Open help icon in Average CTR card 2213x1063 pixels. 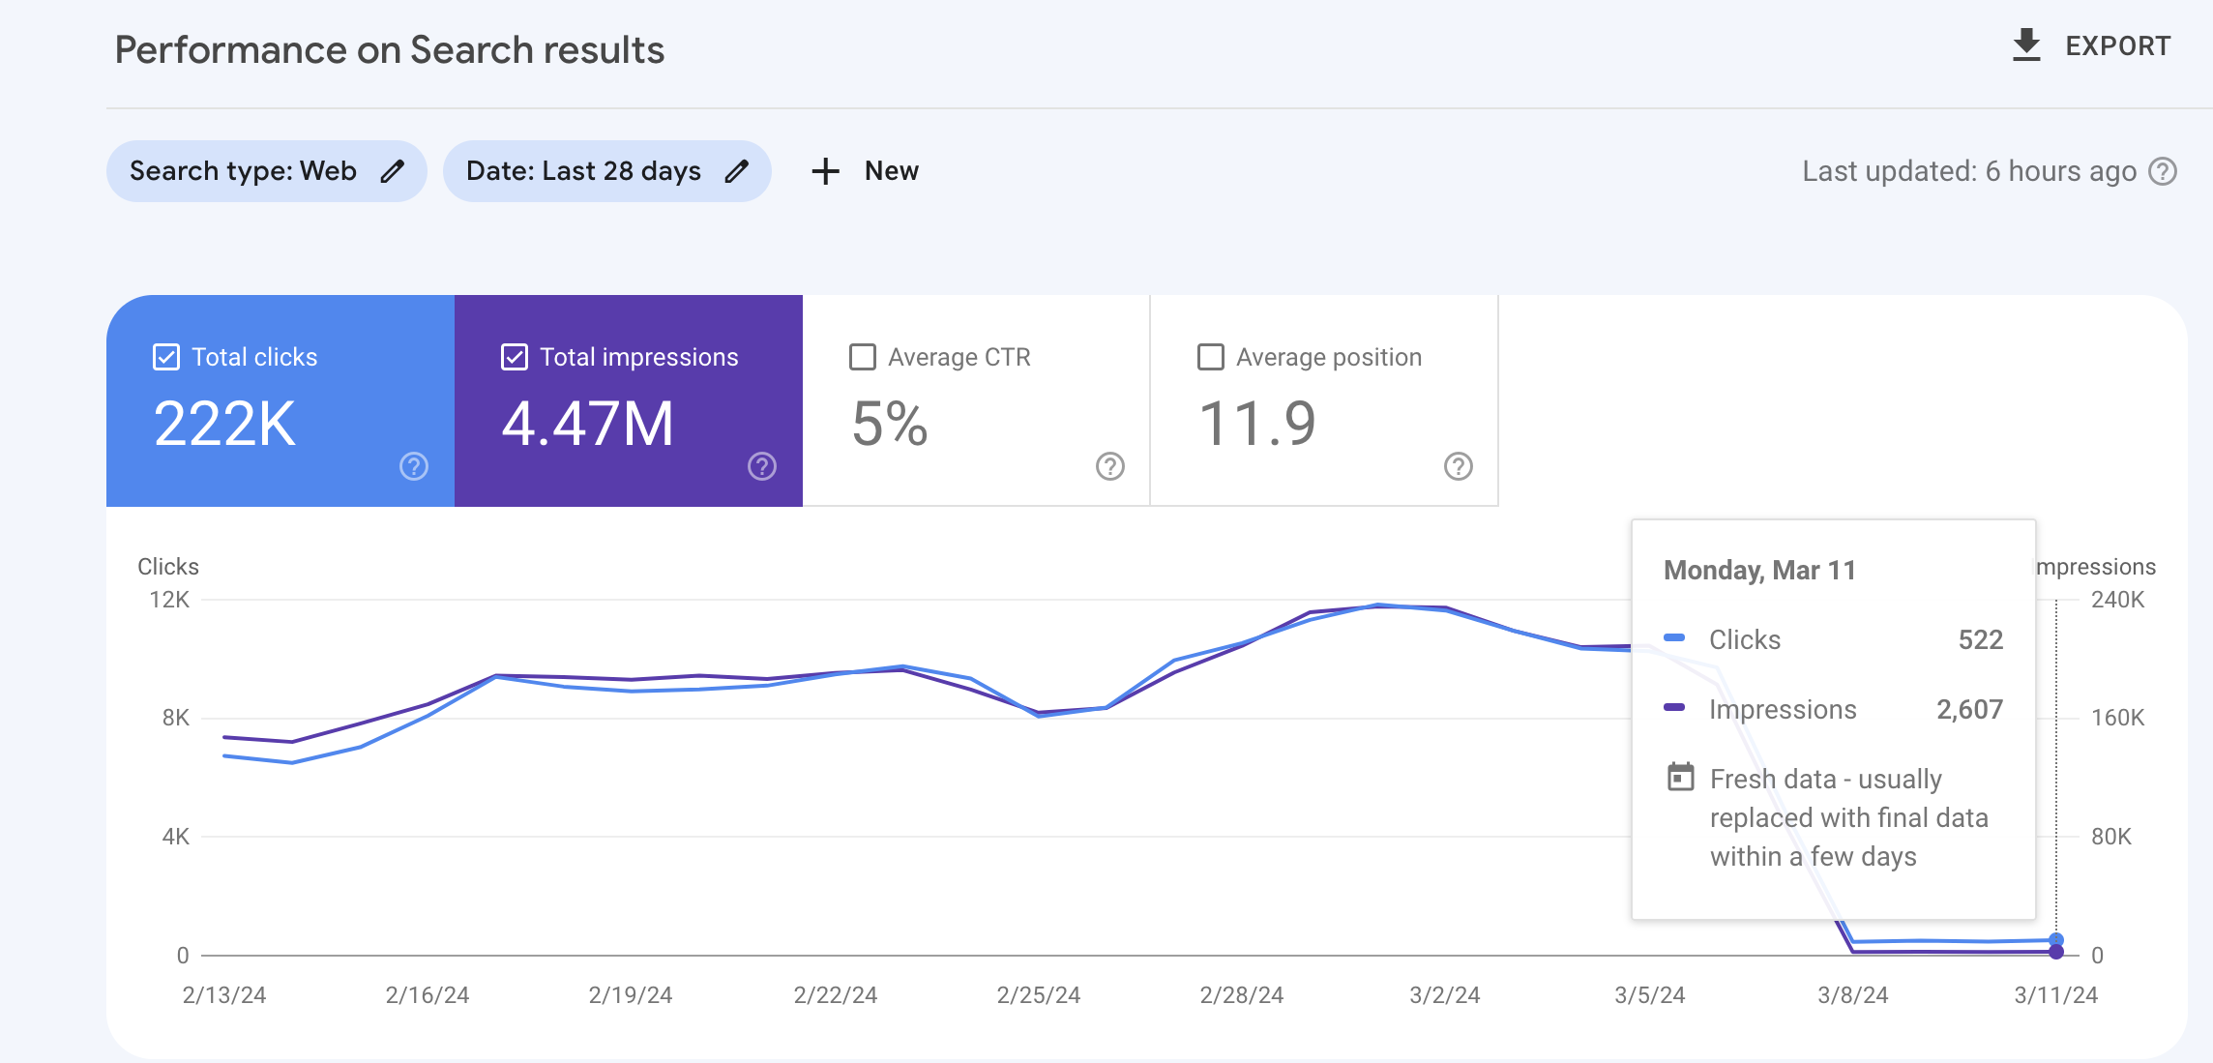click(x=1110, y=466)
